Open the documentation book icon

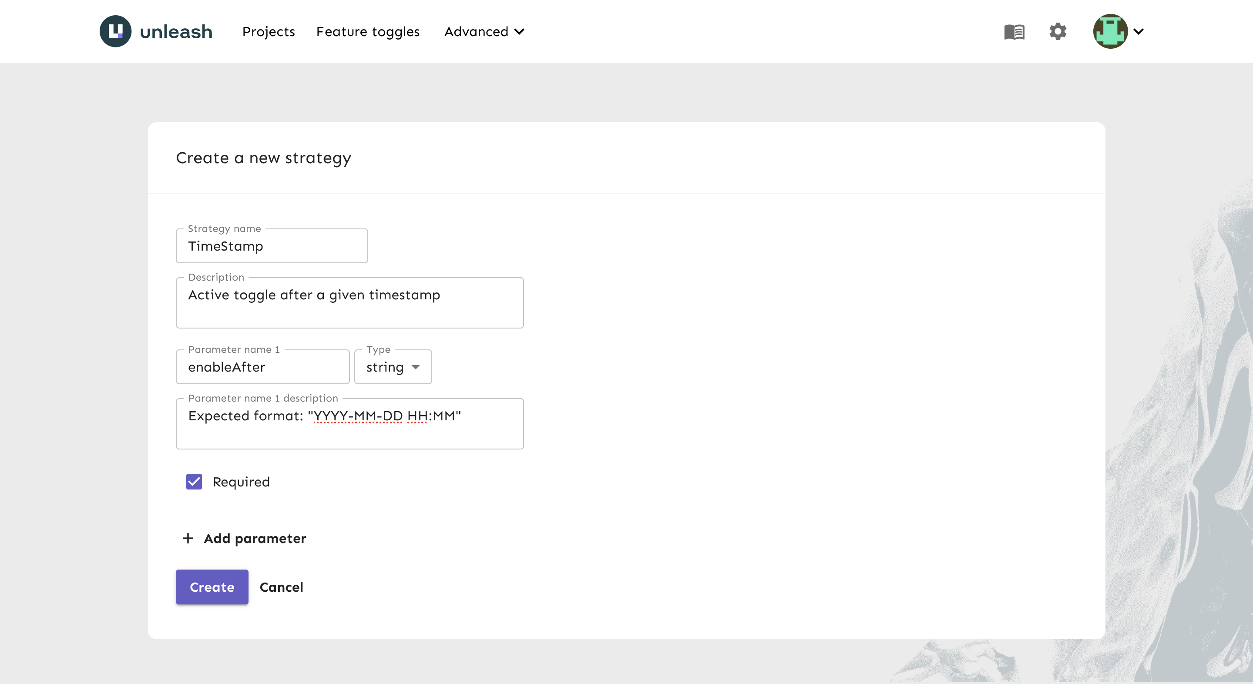click(1014, 32)
